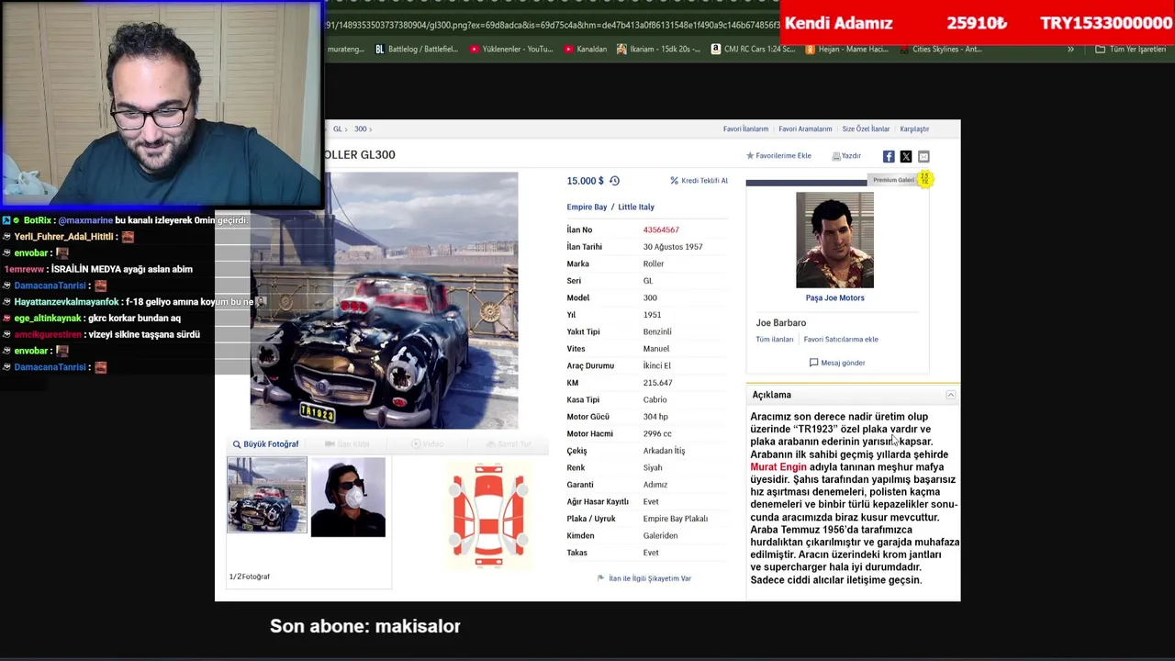Open Yüklenenler YouTube bookmark
This screenshot has height=661, width=1175.
[x=511, y=50]
